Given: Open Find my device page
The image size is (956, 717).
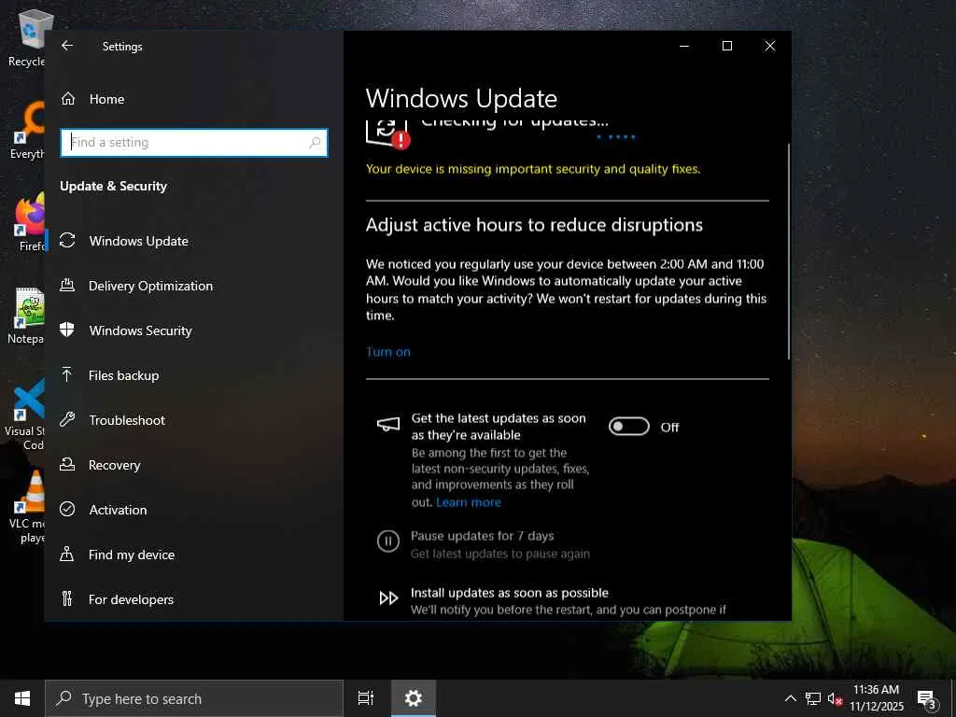Looking at the screenshot, I should point(132,555).
